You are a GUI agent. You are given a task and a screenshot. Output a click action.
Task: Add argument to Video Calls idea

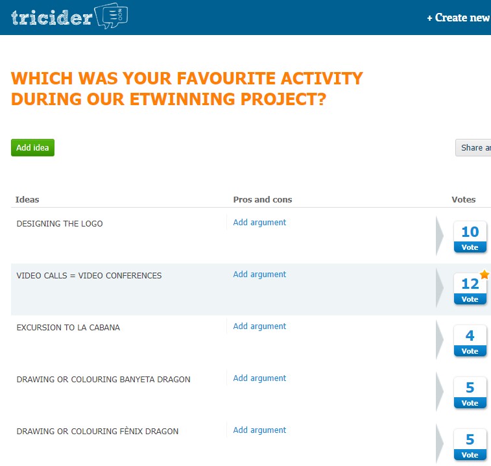[259, 274]
